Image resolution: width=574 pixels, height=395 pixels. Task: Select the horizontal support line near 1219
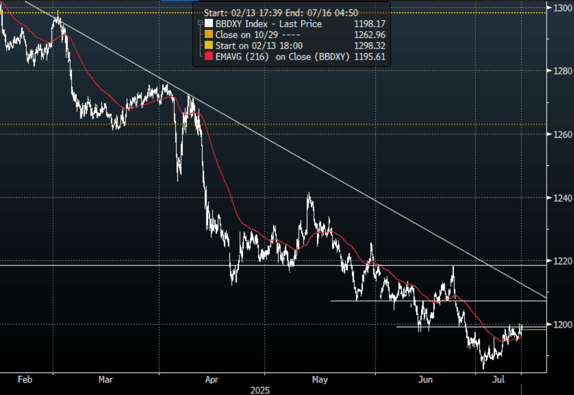[273, 265]
